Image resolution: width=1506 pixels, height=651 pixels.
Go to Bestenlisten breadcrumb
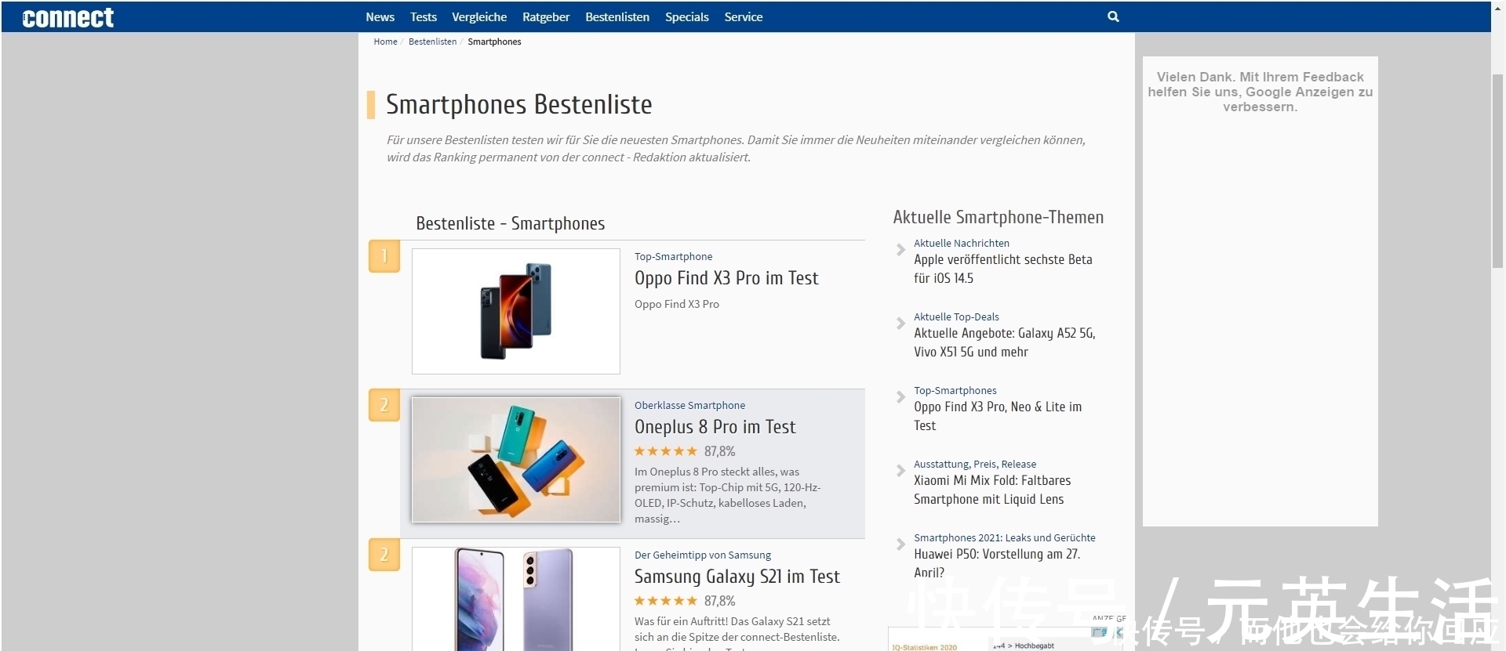pos(432,42)
